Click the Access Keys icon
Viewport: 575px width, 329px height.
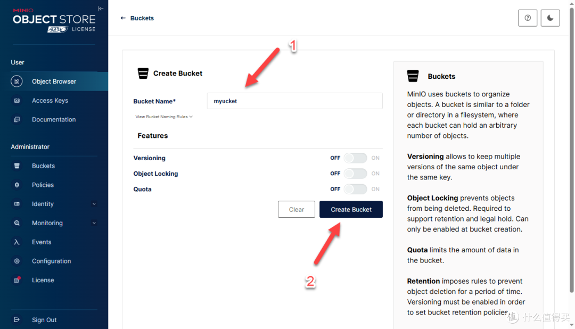17,101
